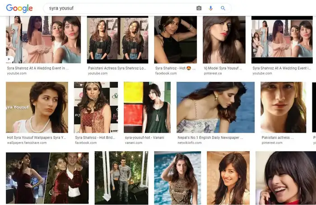
Task: Click the wallpapers.fansshare.com source link
Action: [28, 143]
